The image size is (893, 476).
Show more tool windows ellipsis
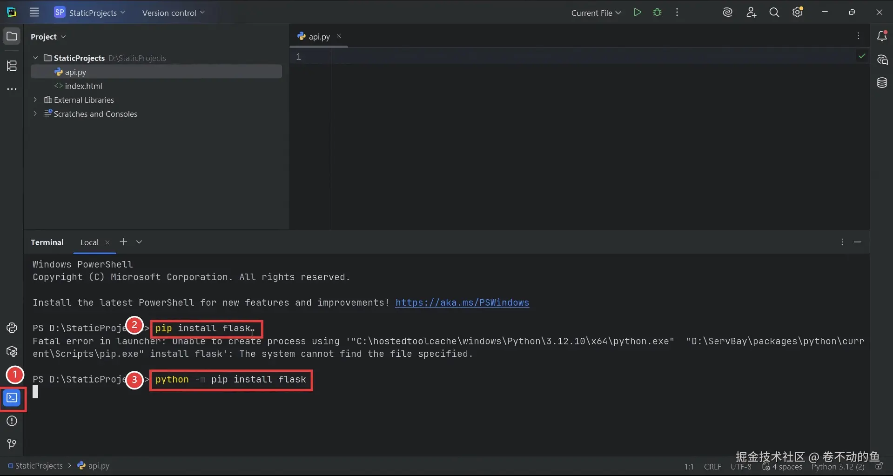click(12, 89)
